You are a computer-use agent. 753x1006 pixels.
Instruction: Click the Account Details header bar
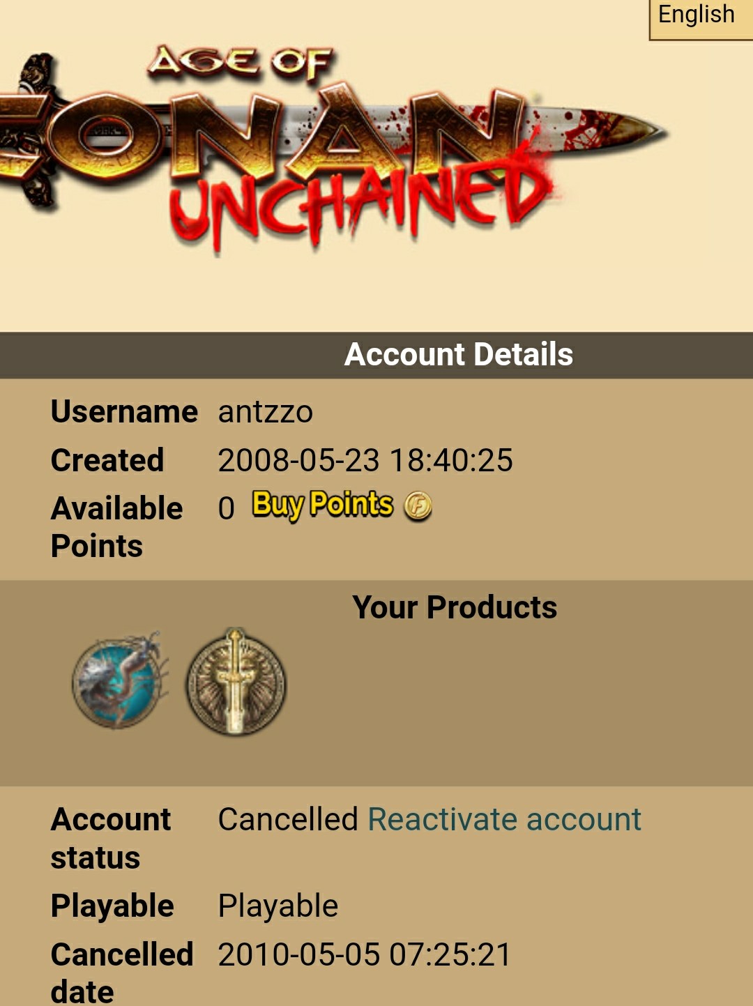tap(376, 355)
